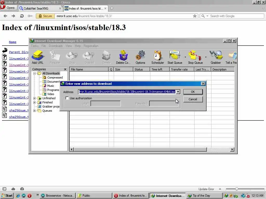Open the Stop Queue dropdown arrow
The height and width of the screenshot is (199, 266).
click(206, 57)
